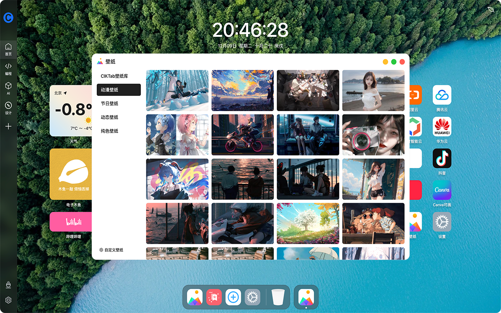
Task: Open the red bookmark app in dock
Action: click(214, 297)
